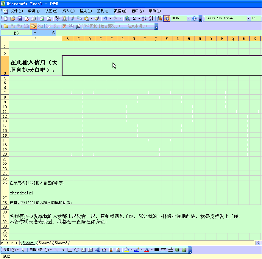Open the font name dropdown list

(249, 18)
